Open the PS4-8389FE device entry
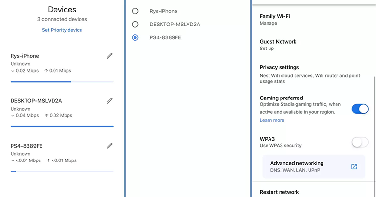 (x=30, y=146)
